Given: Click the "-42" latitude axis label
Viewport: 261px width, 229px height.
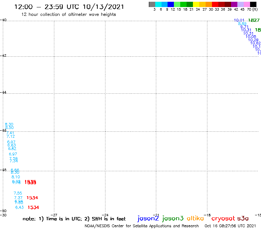Looking at the screenshot, I should [x=3, y=56].
